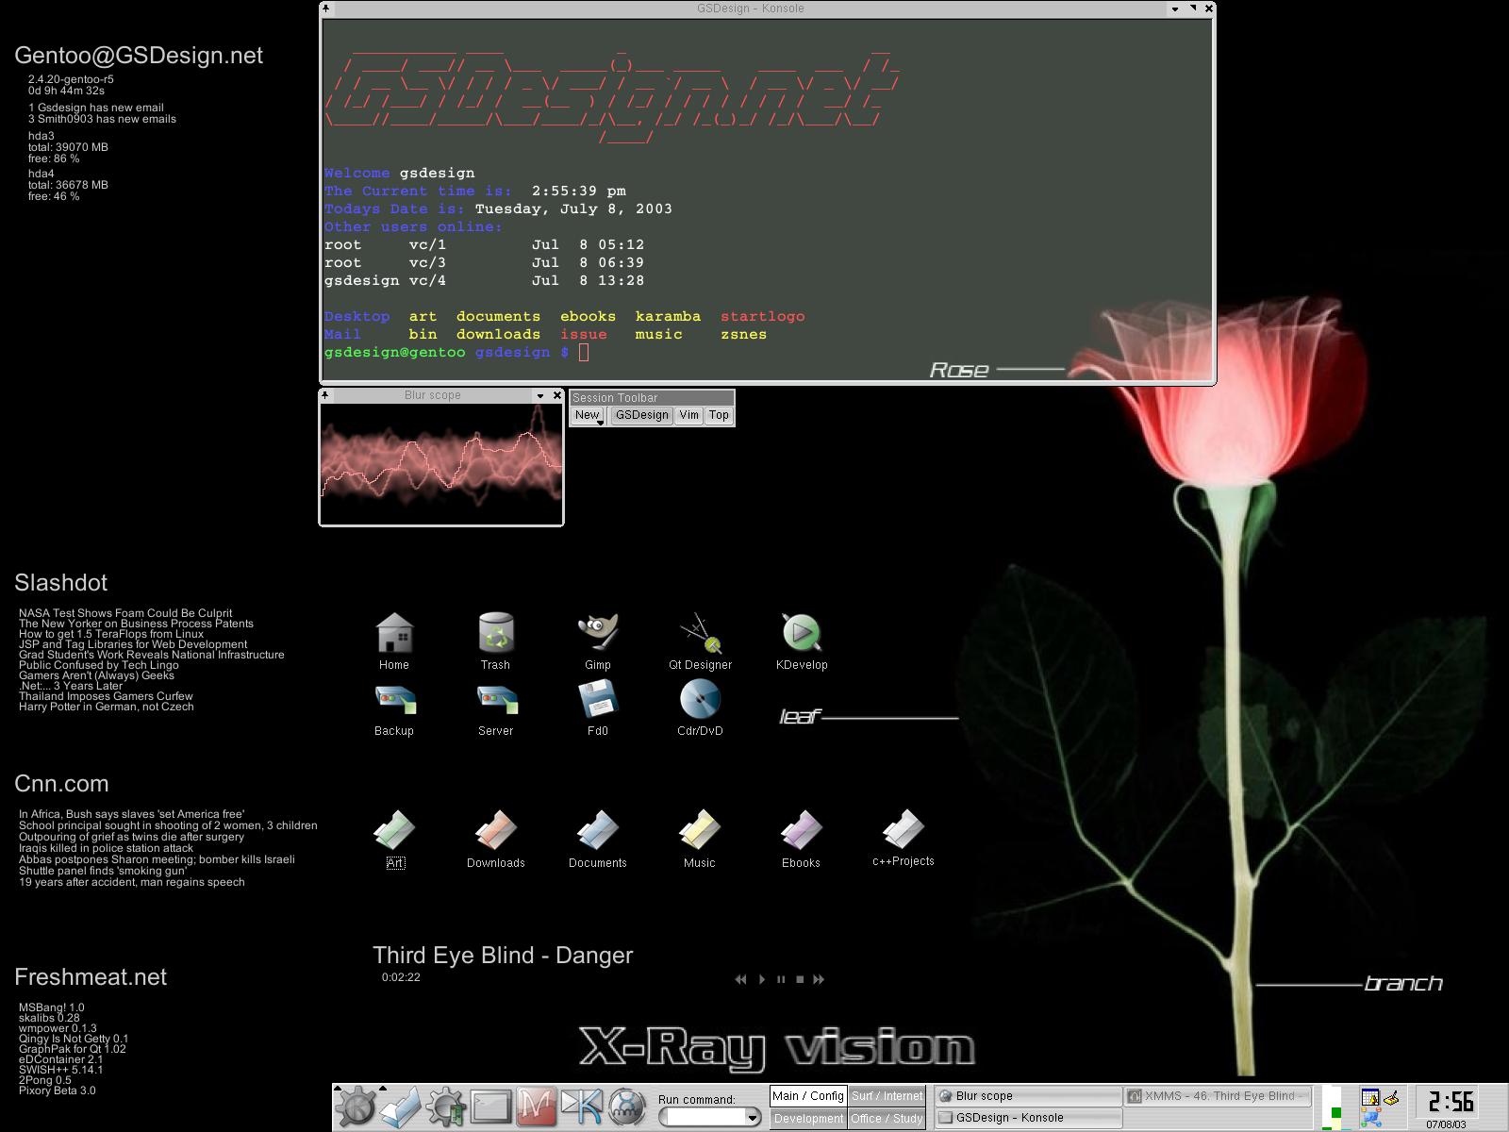The height and width of the screenshot is (1132, 1509).
Task: Click the calendar alarm tray icon
Action: coord(1369,1097)
